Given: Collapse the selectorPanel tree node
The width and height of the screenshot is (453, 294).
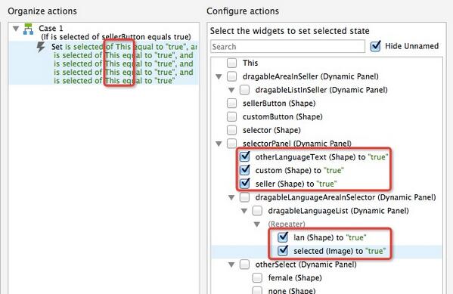Looking at the screenshot, I should click(219, 144).
